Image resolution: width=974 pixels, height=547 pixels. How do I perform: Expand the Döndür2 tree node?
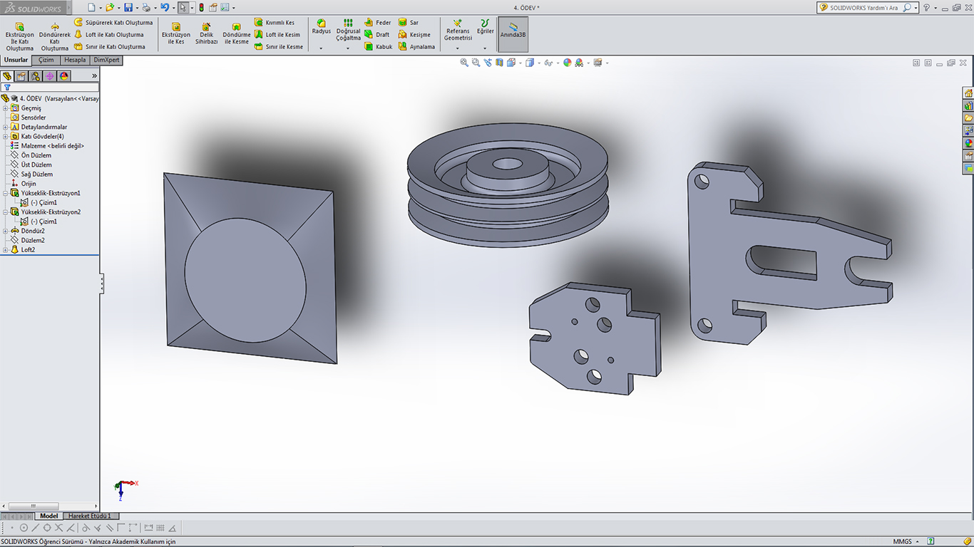(6, 231)
